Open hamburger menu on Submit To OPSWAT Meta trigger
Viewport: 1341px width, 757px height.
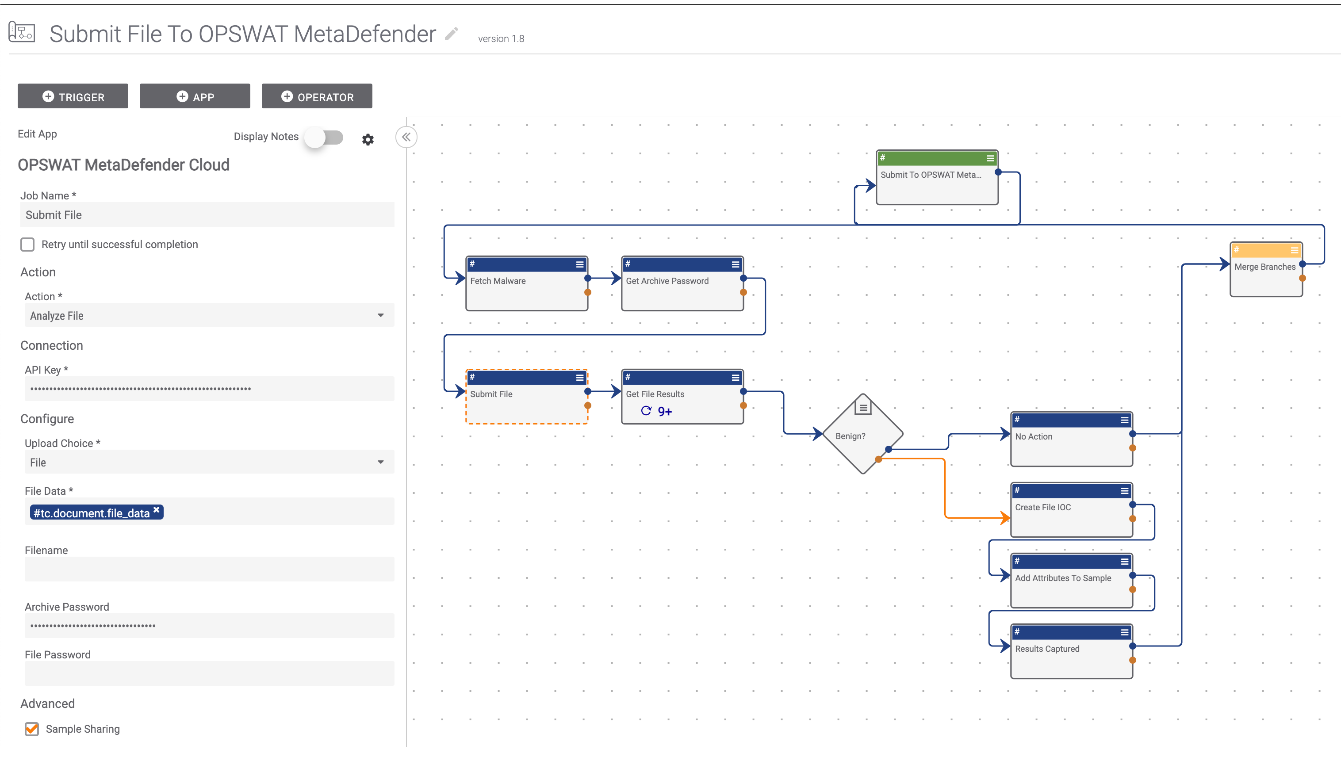click(x=990, y=158)
